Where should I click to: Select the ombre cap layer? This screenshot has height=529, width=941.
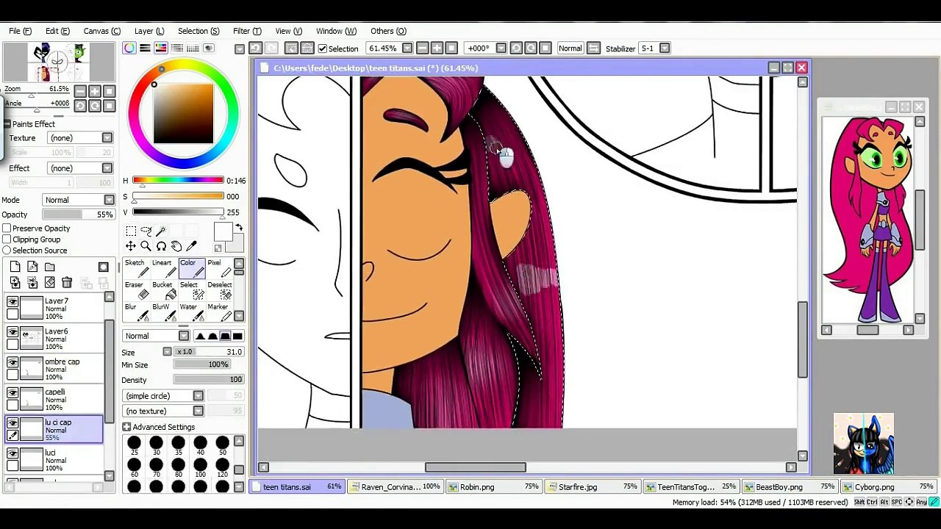55,369
